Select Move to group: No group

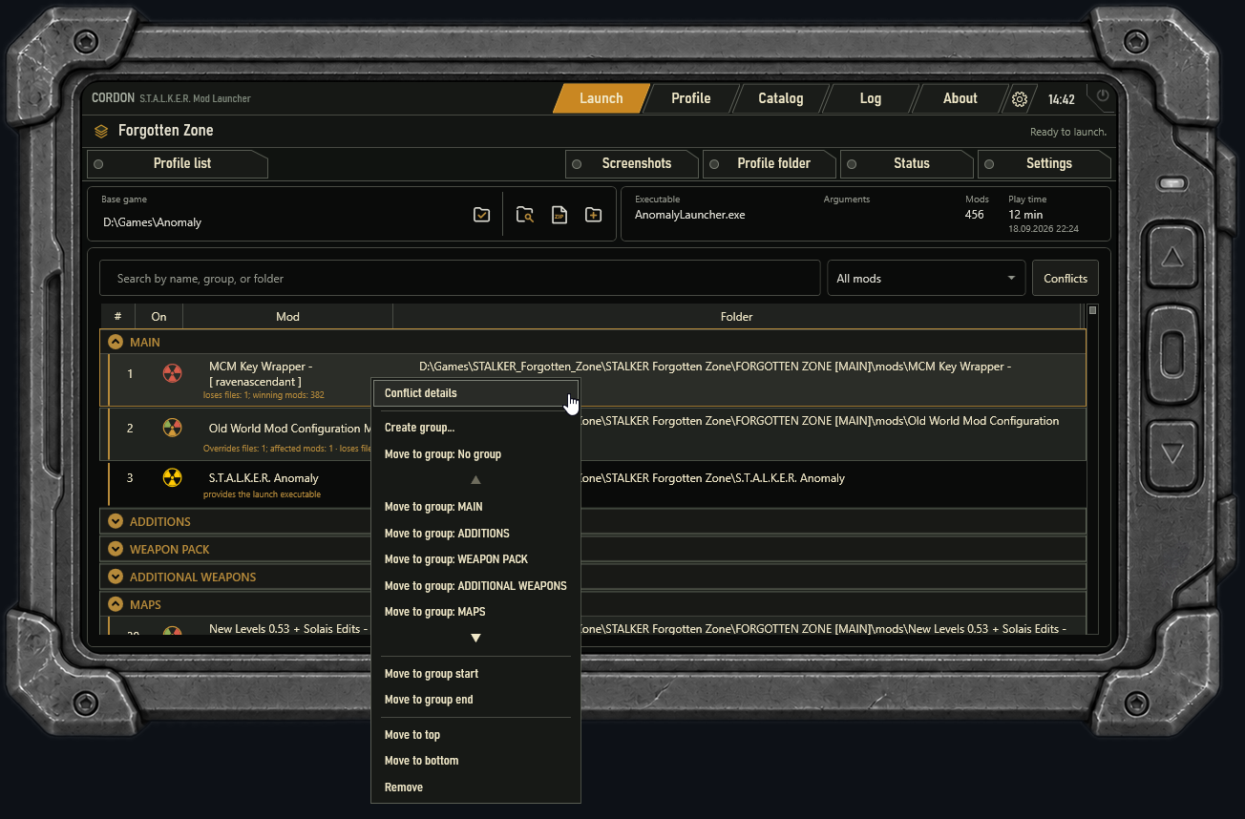point(475,454)
